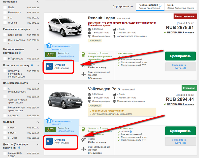The image size is (199, 158).
Task: Click Renault Logan Сохранить на будущее info icon
Action: point(185,68)
